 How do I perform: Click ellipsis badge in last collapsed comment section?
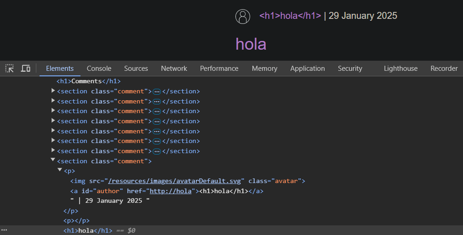pyautogui.click(x=156, y=151)
